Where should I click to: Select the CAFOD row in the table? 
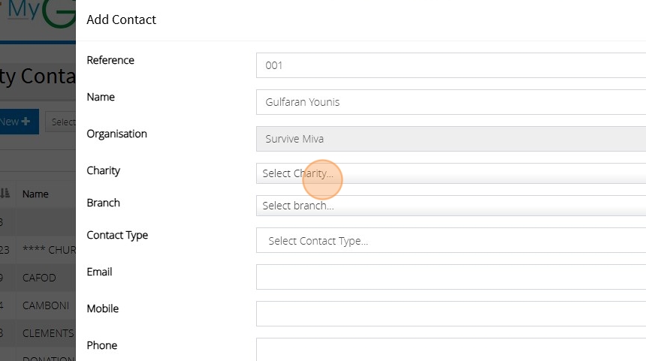point(39,278)
